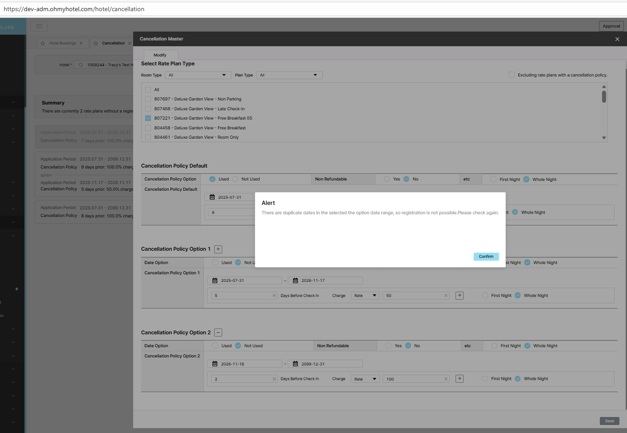Expand the Rate charge dropdown in Option 2

tap(365, 379)
